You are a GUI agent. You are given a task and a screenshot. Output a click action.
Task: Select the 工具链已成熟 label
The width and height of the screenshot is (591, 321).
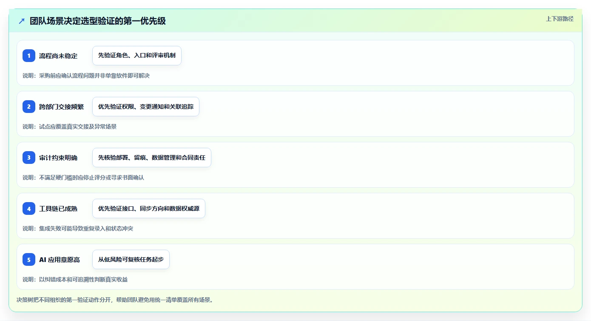pyautogui.click(x=58, y=208)
